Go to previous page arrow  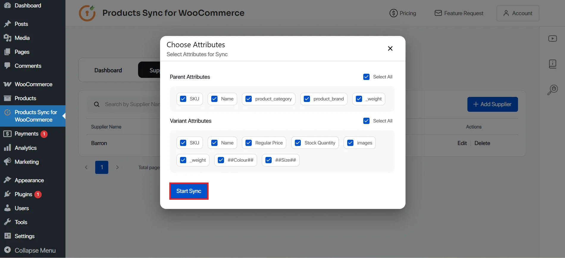coord(86,167)
